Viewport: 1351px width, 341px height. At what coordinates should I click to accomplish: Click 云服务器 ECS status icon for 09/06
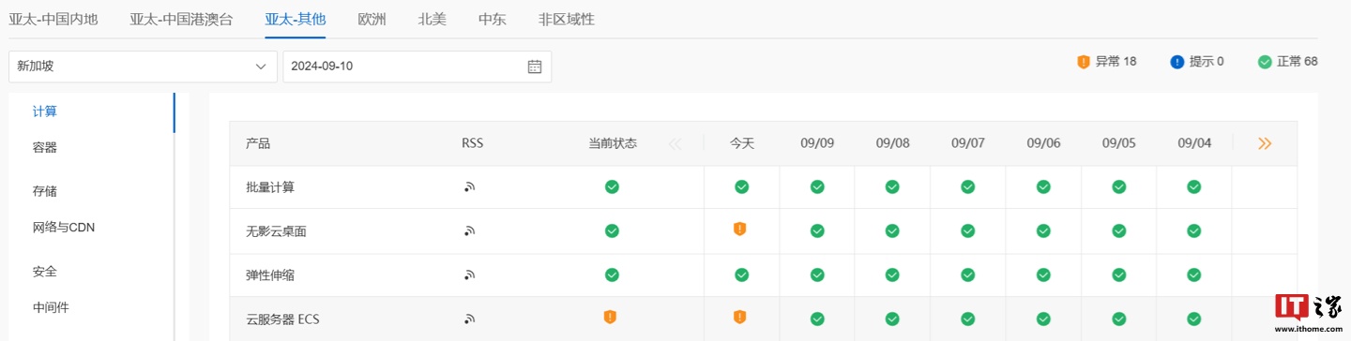click(1043, 319)
